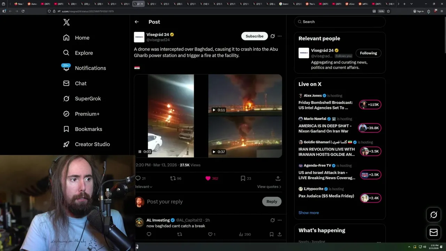Open Chat from the sidebar
446x251 pixels.
pyautogui.click(x=75, y=83)
